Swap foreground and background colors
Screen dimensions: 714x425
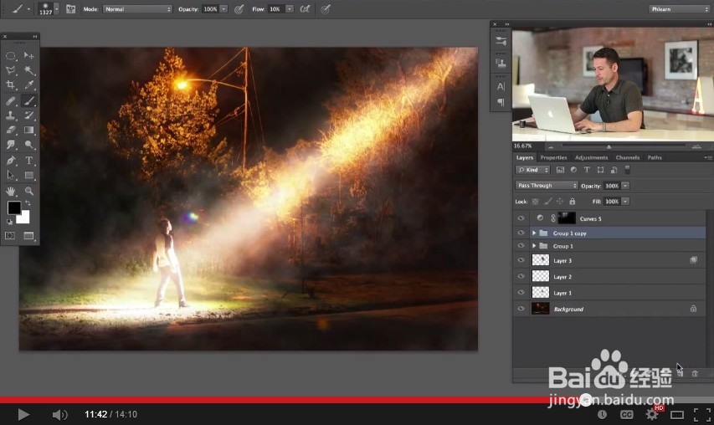click(28, 203)
